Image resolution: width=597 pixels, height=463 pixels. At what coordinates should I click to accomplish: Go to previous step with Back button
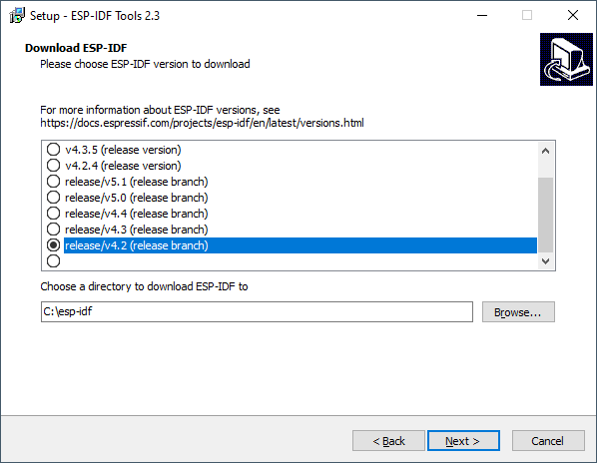point(388,441)
